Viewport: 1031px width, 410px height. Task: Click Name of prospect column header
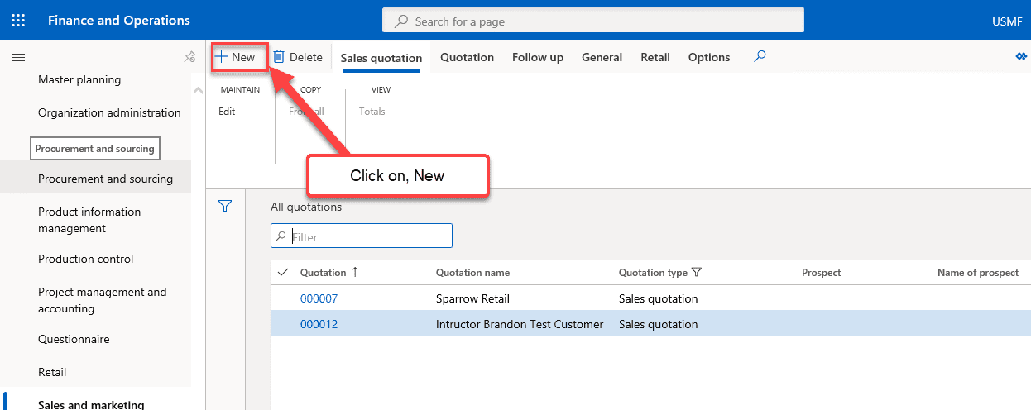click(978, 272)
